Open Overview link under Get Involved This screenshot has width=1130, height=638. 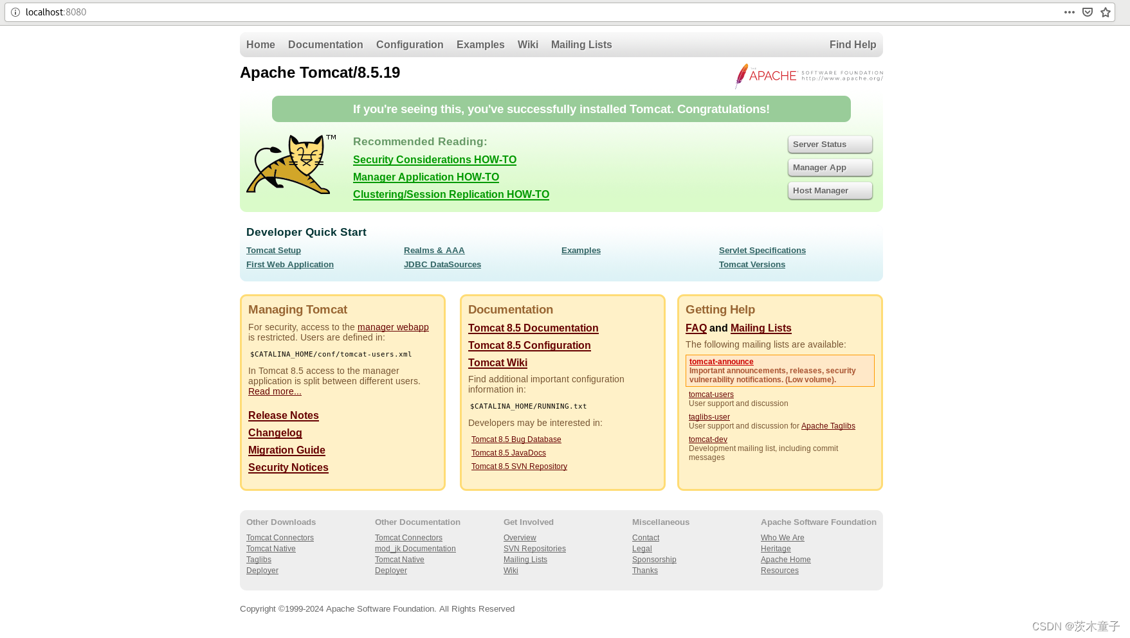(x=520, y=538)
